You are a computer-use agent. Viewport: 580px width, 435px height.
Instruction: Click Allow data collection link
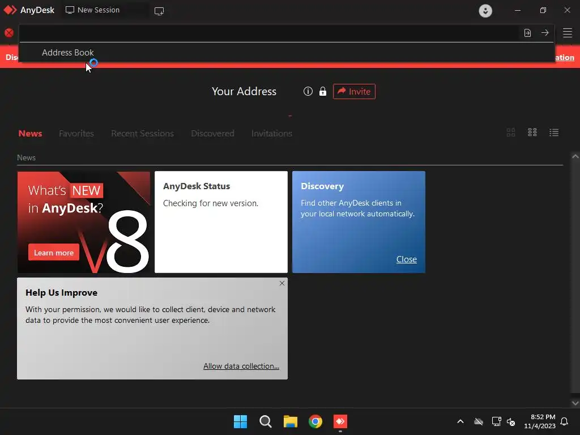pyautogui.click(x=241, y=366)
